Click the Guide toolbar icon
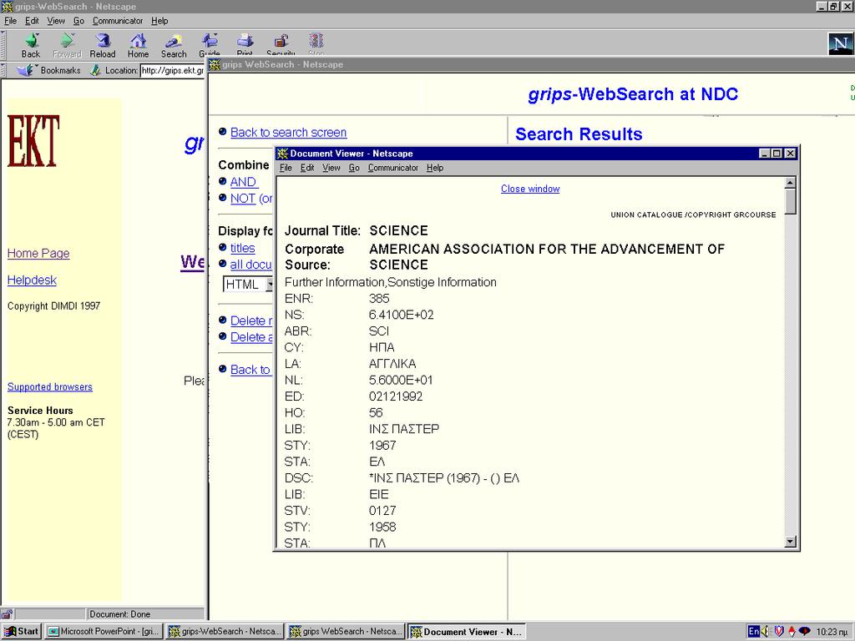 [x=210, y=45]
